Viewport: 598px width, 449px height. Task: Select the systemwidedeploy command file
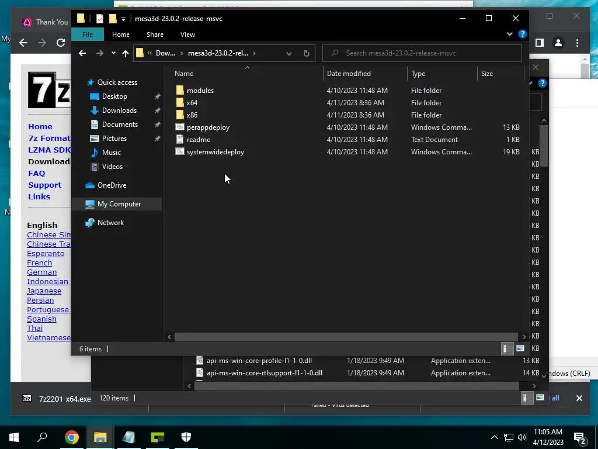(x=215, y=151)
